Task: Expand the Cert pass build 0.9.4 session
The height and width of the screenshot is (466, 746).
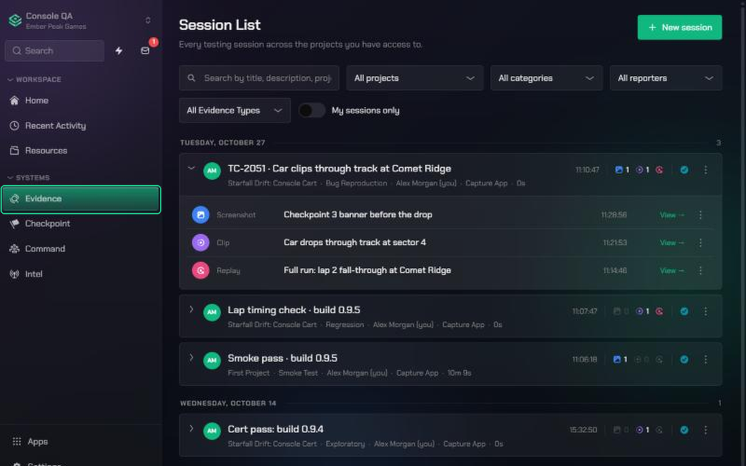Action: click(x=191, y=429)
